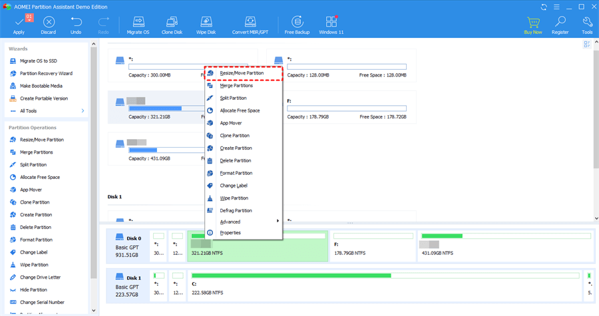Choose Resize/Move Partition from context menu
The height and width of the screenshot is (316, 599).
tap(242, 73)
